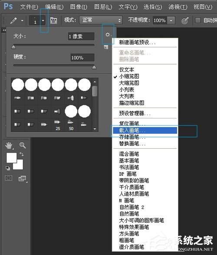
Task: Toggle the brush panel icon
Action: [53, 20]
